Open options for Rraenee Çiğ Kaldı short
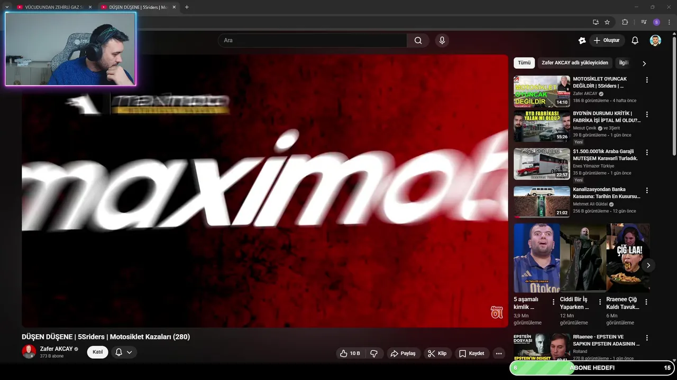 pos(646,302)
